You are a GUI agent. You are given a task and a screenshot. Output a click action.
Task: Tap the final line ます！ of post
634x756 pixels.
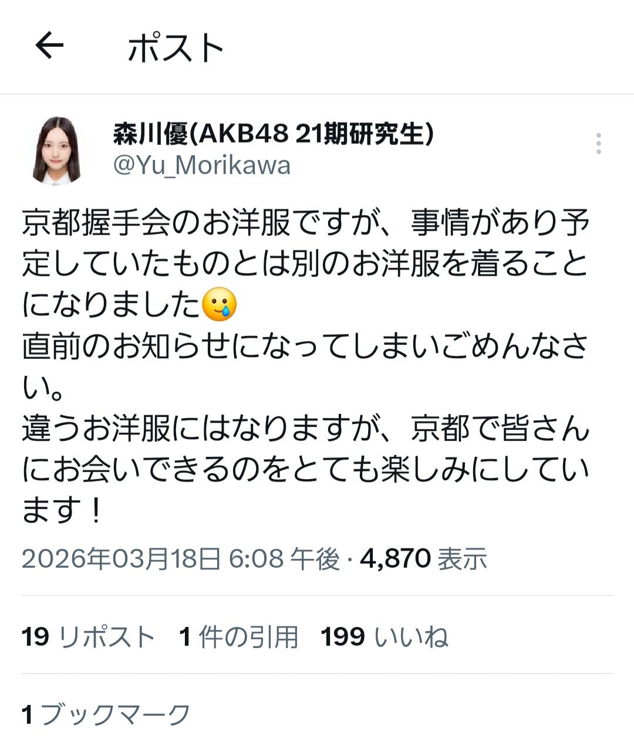pos(63,510)
